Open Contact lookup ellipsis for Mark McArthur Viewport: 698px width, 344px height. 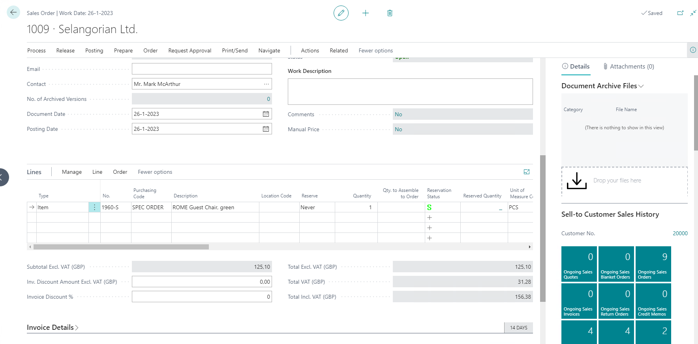click(x=266, y=84)
